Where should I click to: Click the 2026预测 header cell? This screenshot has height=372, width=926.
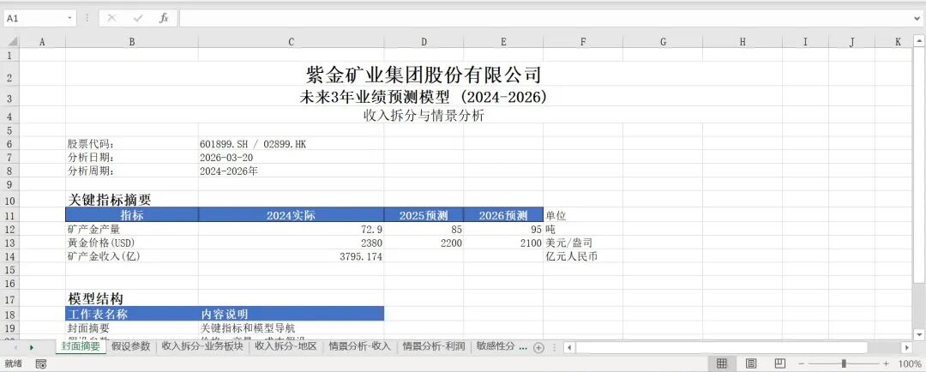click(x=503, y=215)
